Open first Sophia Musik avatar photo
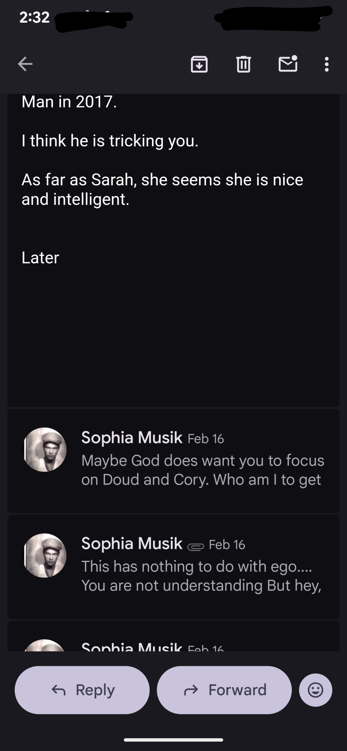The image size is (347, 751). point(45,449)
